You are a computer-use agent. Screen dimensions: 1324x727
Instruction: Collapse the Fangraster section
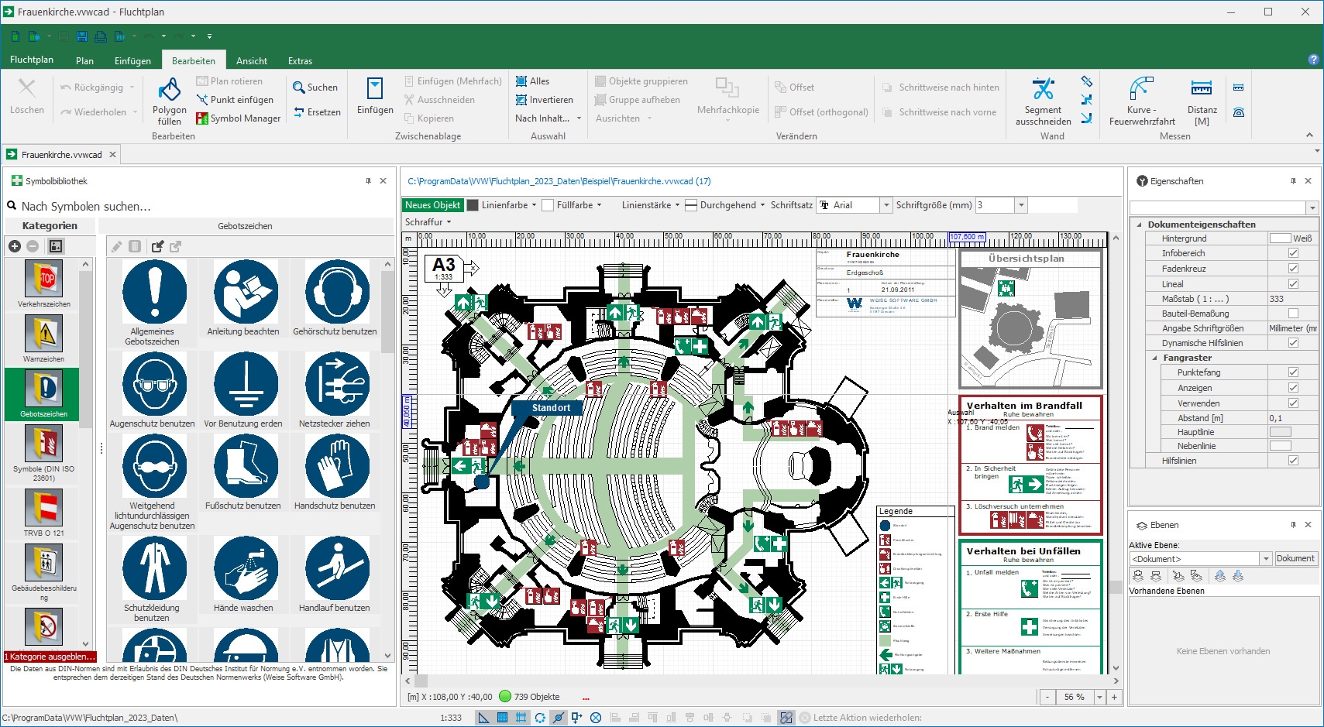(1155, 358)
